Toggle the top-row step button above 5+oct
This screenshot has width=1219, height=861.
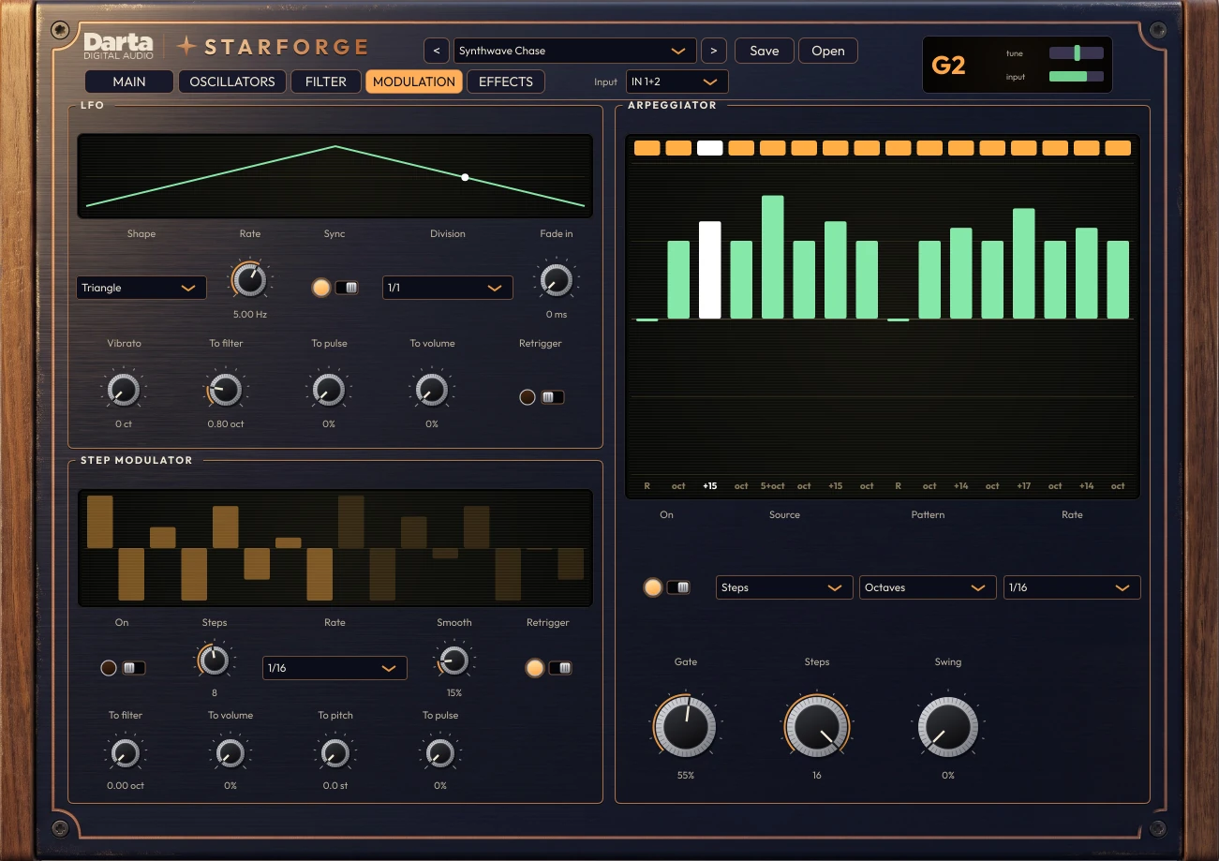tap(773, 148)
